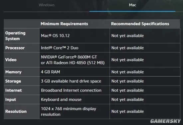Click the Recommended Specifications column header

[140, 24]
